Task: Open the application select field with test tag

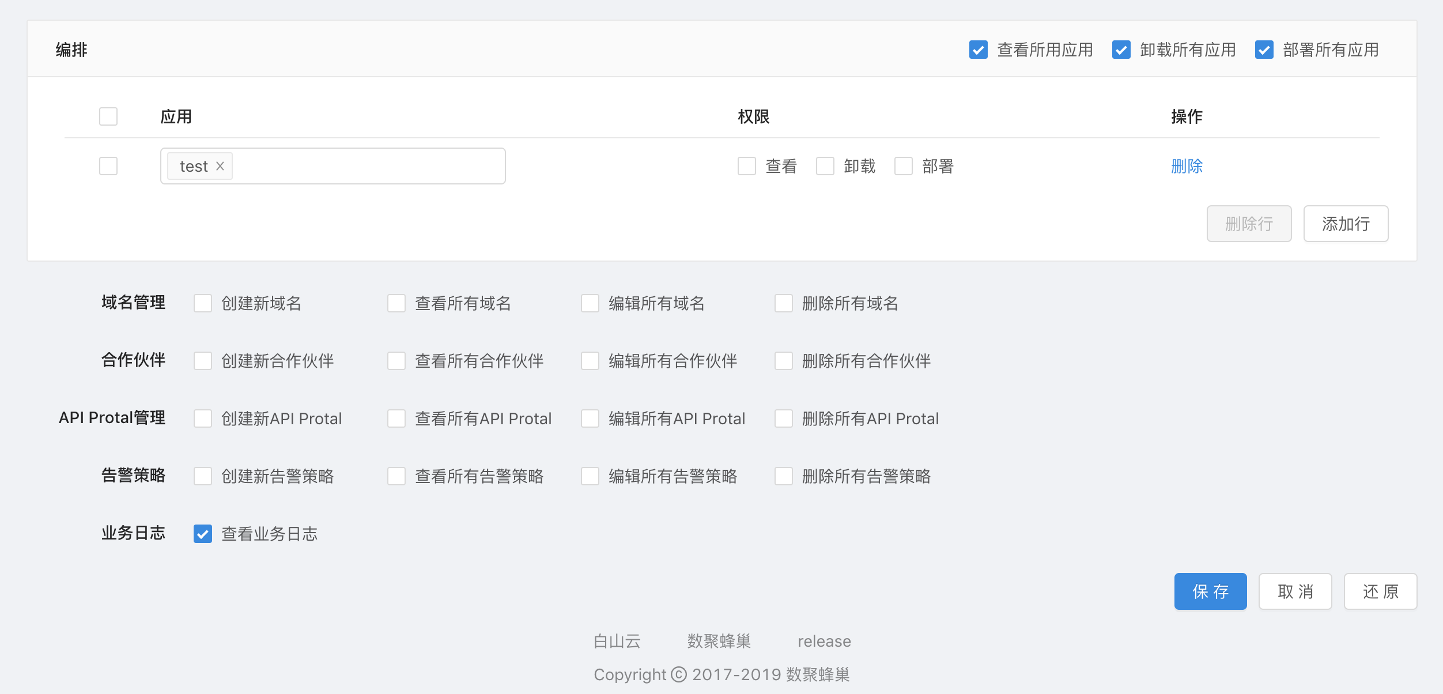Action: tap(369, 166)
